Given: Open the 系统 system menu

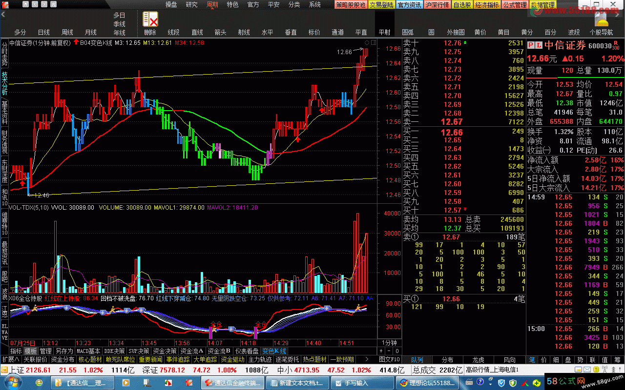Looking at the screenshot, I should click(x=315, y=5).
